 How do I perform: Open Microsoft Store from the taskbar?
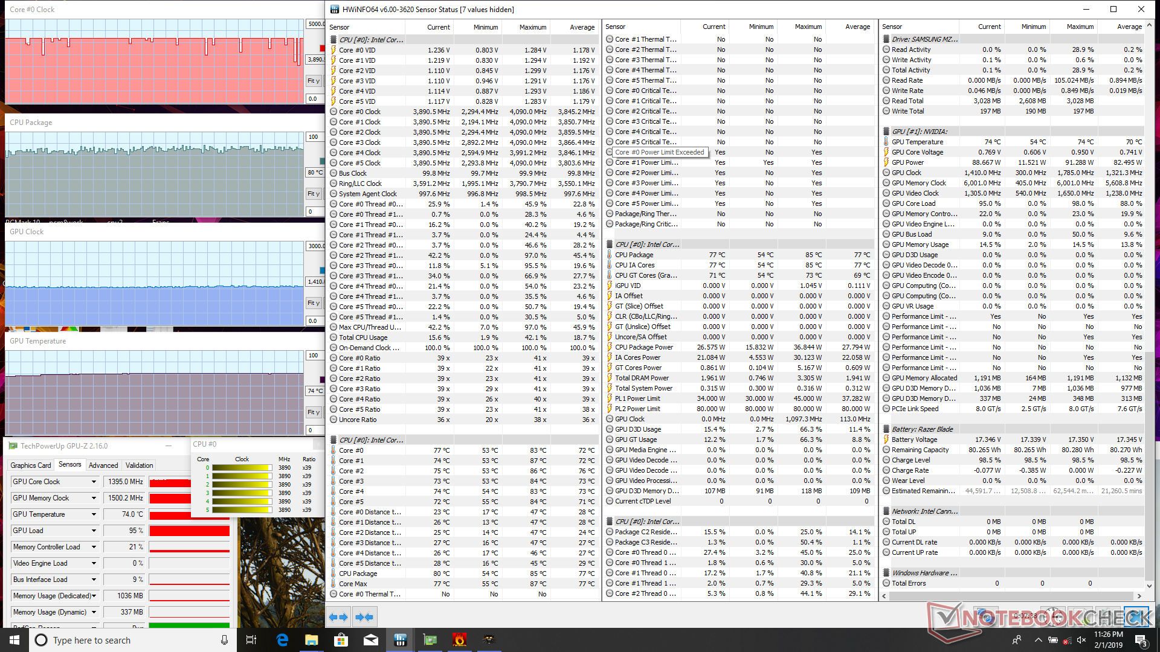(341, 640)
